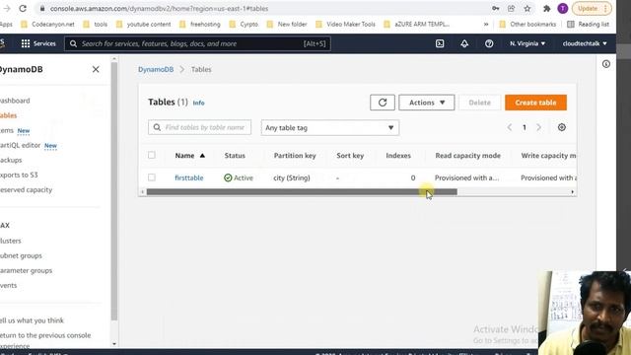
Task: Sort by Name column header
Action: [x=190, y=156]
